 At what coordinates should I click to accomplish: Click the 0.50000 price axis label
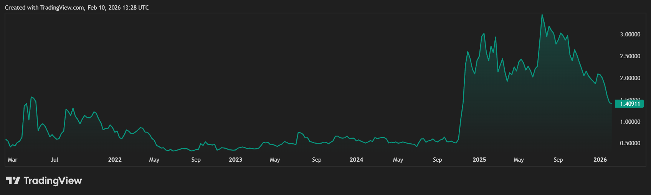tap(630, 143)
